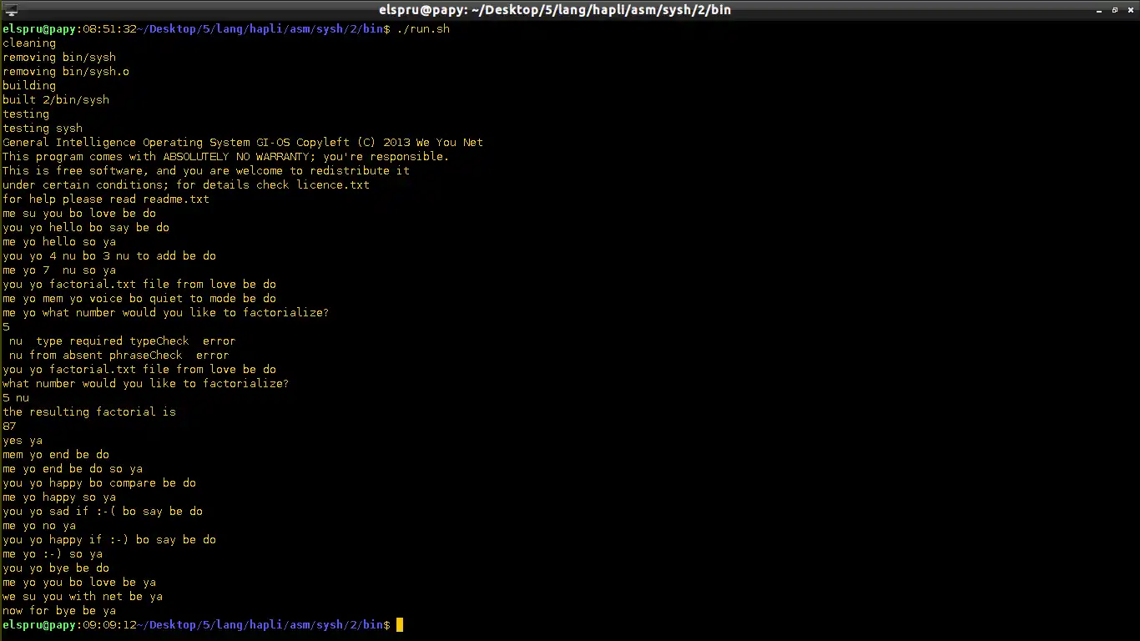
Task: Click the line mentioning licence.txt
Action: point(186,185)
